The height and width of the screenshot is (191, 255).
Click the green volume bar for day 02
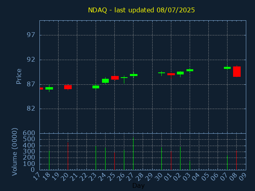pyautogui.click(x=180, y=158)
